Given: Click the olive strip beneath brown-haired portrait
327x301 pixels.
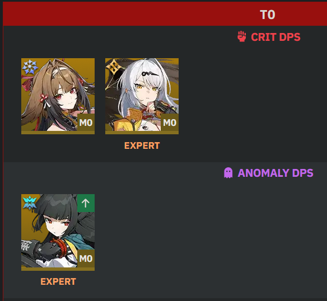Looking at the screenshot, I should pos(58,133).
